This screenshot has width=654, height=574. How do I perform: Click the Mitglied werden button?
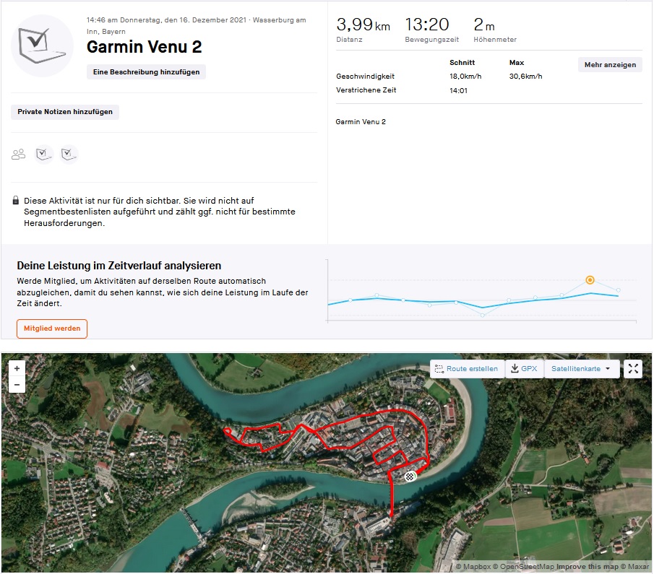point(52,329)
